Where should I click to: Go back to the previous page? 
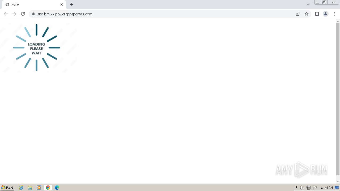click(6, 14)
